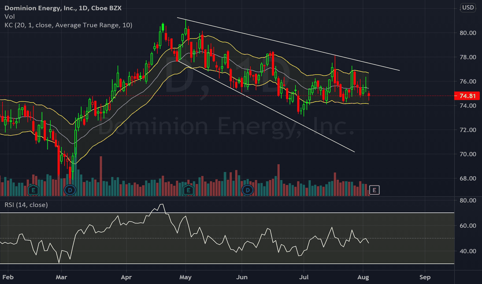Select the lower white descending trendline
This screenshot has height=284, width=482.
(x=266, y=106)
